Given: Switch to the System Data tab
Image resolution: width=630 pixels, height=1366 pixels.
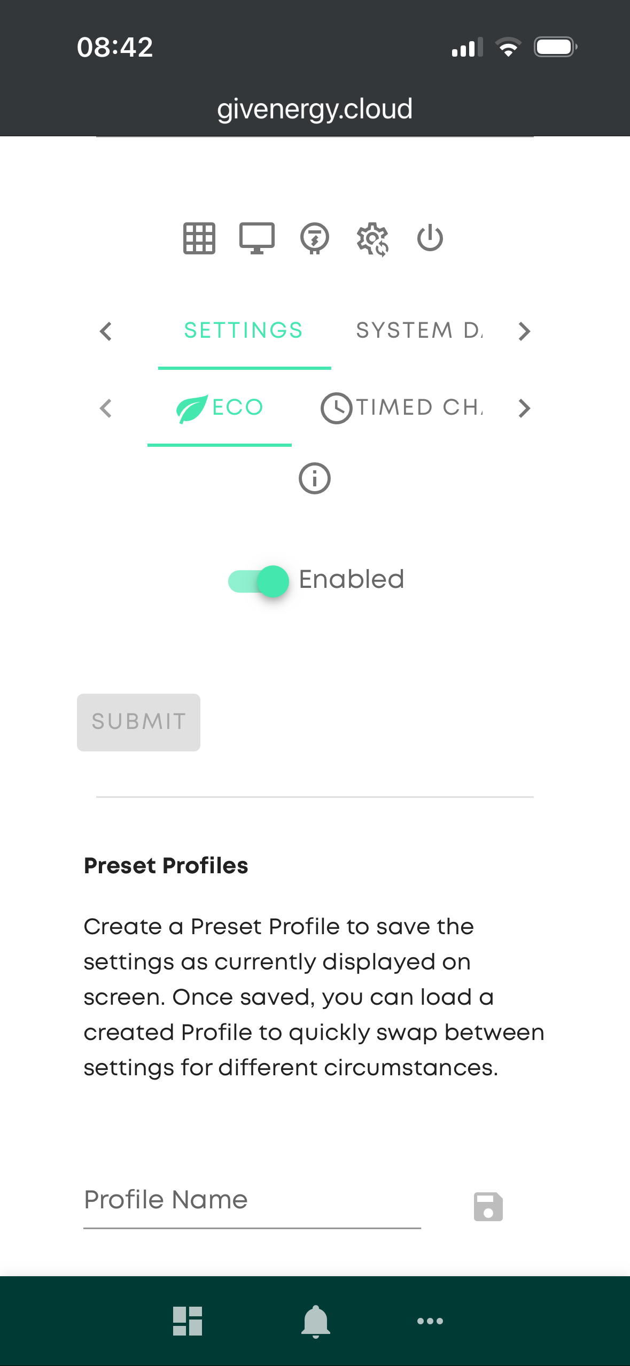Looking at the screenshot, I should [x=419, y=331].
